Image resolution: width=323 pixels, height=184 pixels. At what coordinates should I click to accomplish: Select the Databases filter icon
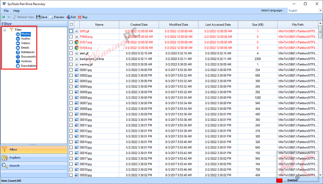[x=18, y=52]
